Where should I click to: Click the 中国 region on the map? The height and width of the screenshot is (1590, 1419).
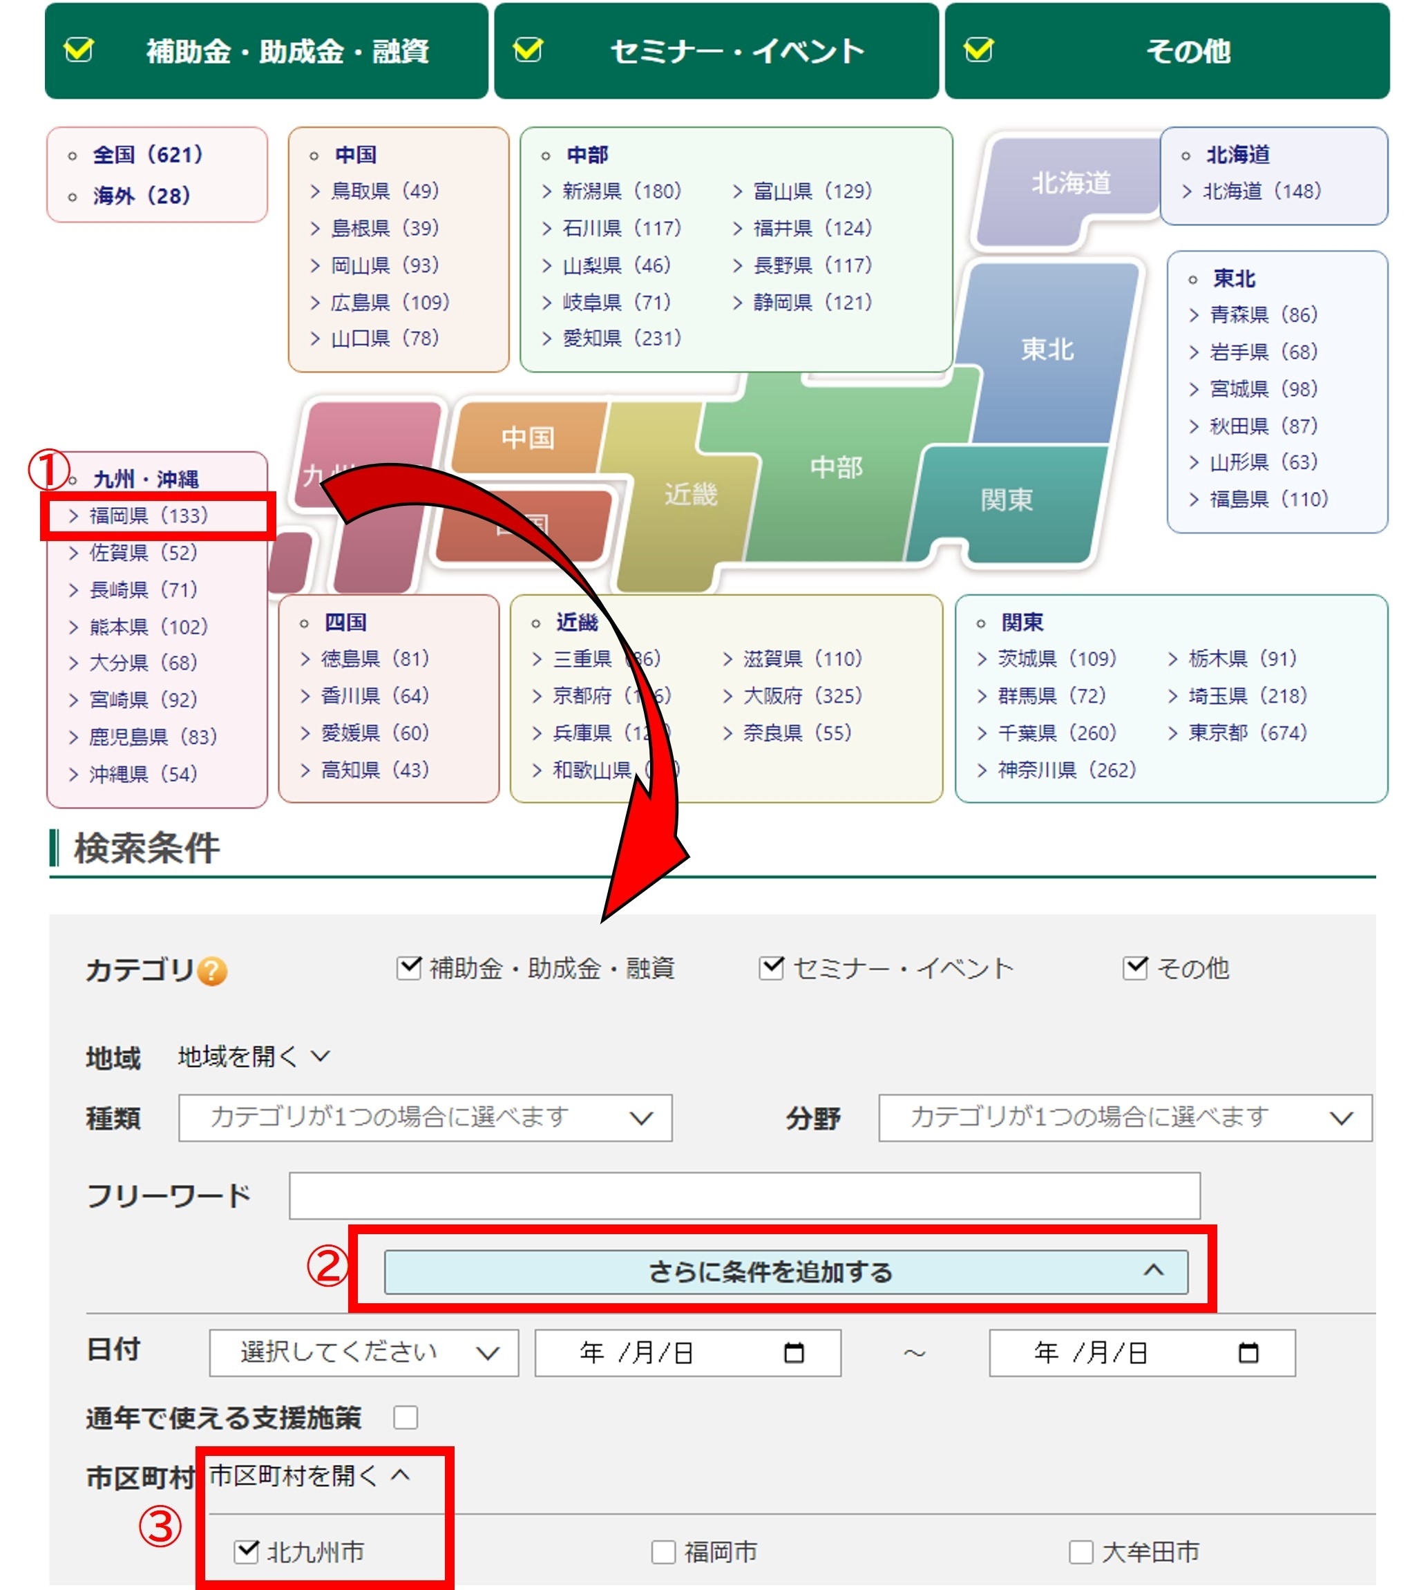(x=528, y=438)
